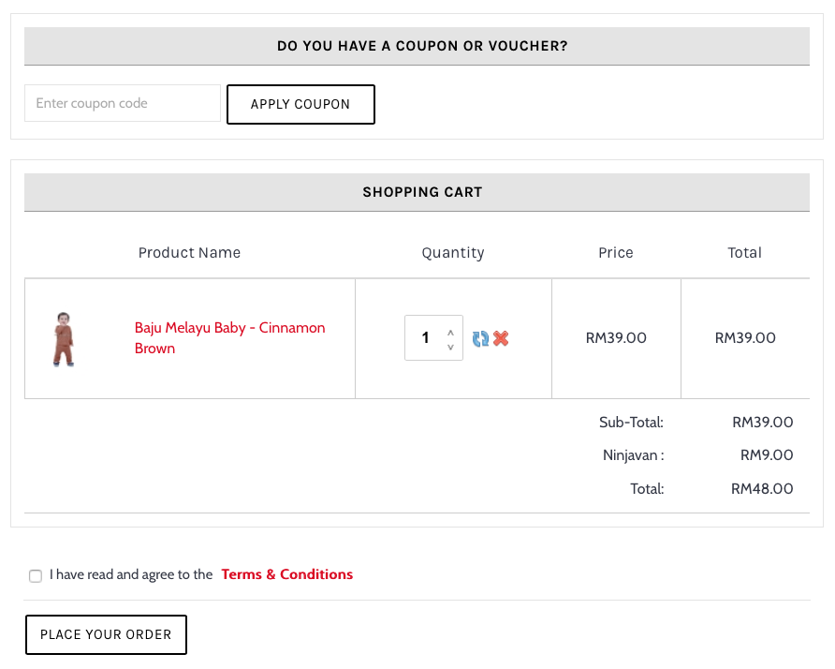
Task: Click the Total column header
Action: [744, 253]
